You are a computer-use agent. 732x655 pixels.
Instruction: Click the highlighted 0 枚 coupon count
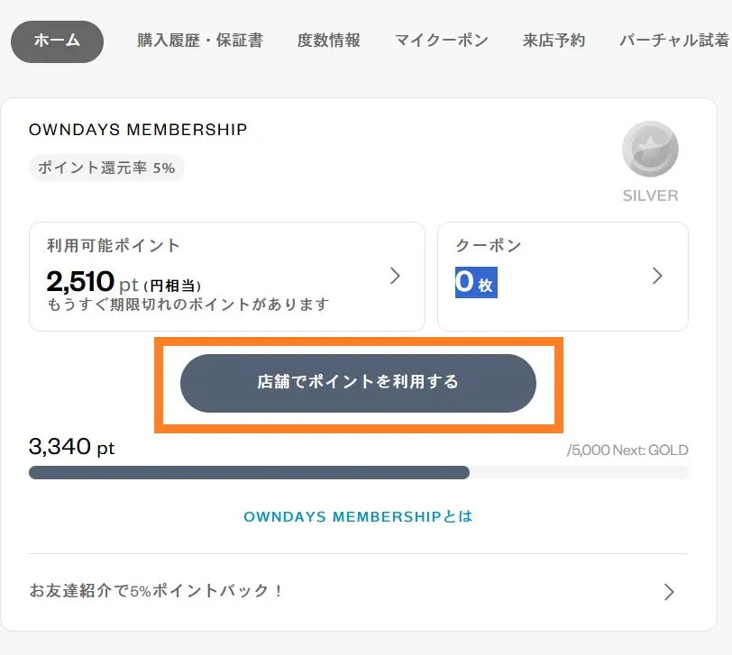pos(476,282)
